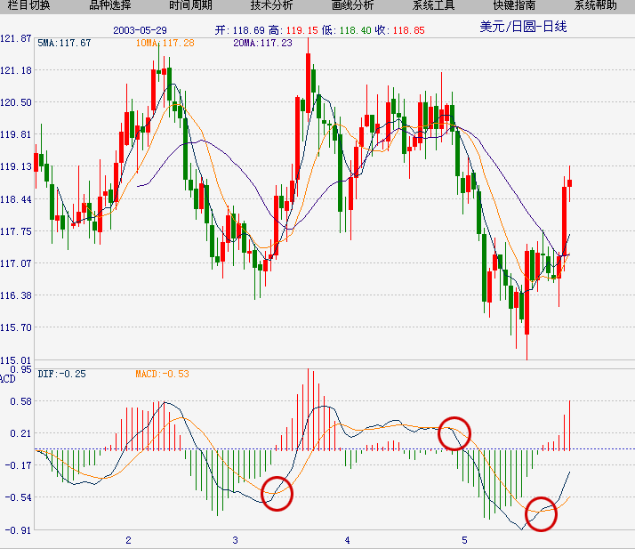The image size is (635, 549).
Task: Click the date label 2003-05-29
Action: (x=140, y=30)
